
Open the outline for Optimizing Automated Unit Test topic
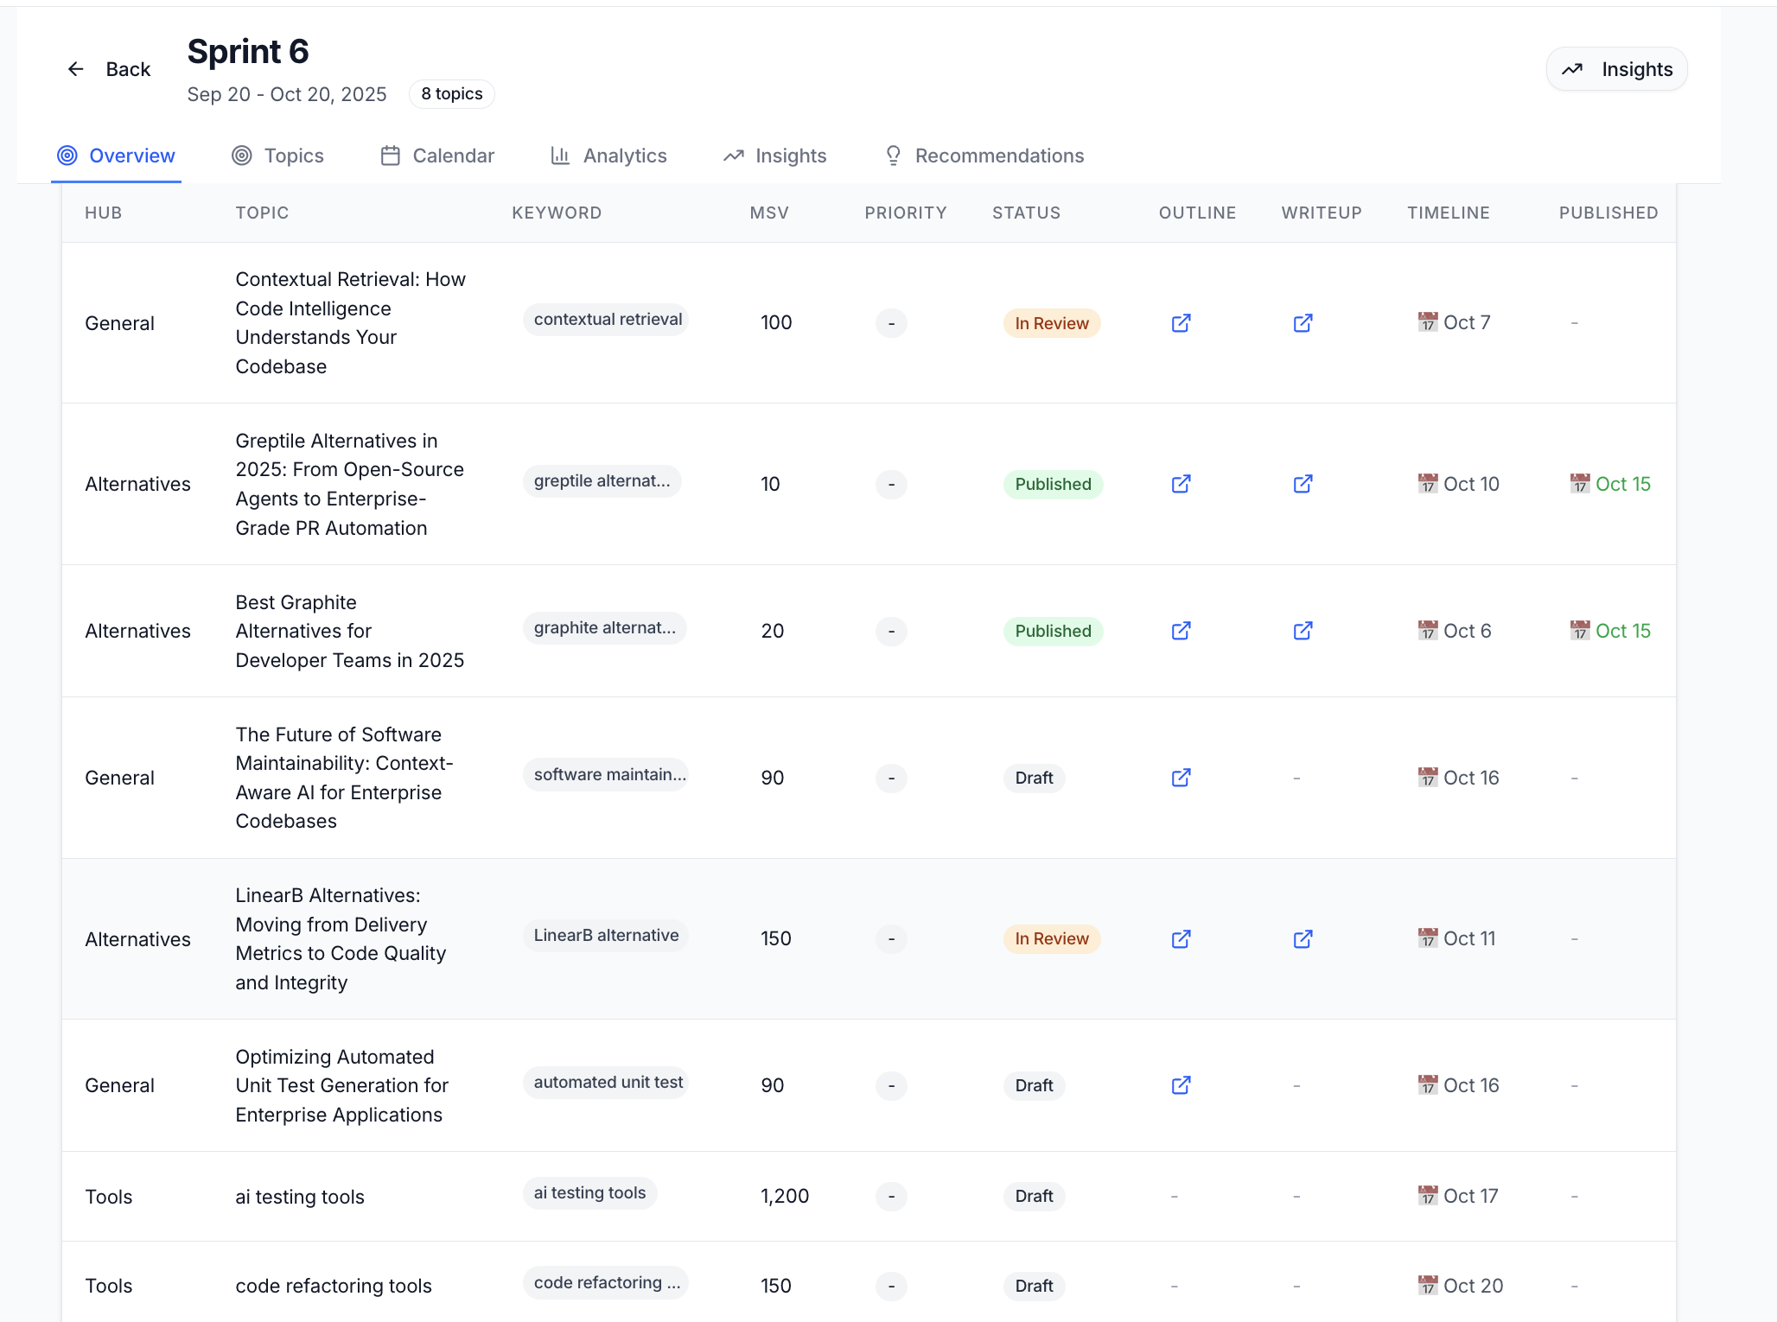1181,1085
